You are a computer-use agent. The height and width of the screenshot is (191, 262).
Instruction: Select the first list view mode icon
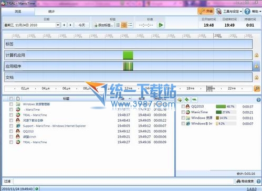118,25
